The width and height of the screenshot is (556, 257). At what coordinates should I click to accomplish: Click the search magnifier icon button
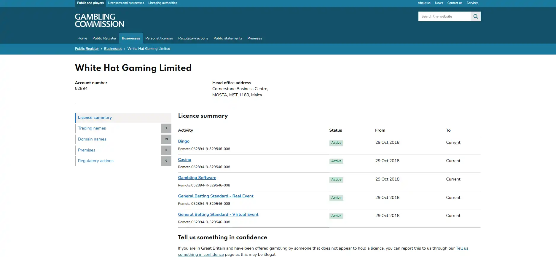tap(476, 16)
